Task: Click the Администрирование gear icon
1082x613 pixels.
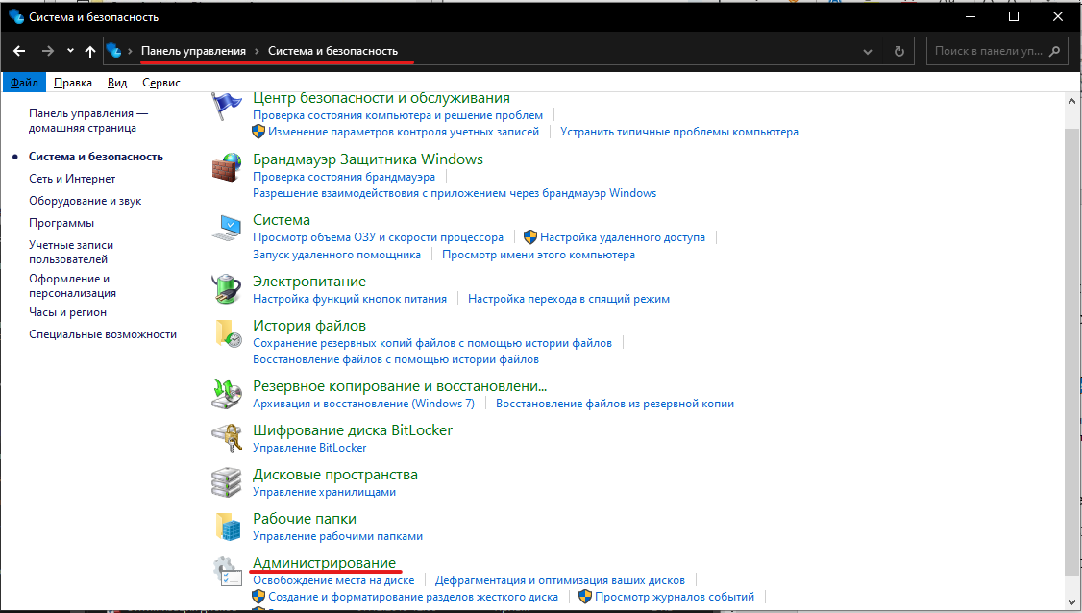Action: (226, 571)
